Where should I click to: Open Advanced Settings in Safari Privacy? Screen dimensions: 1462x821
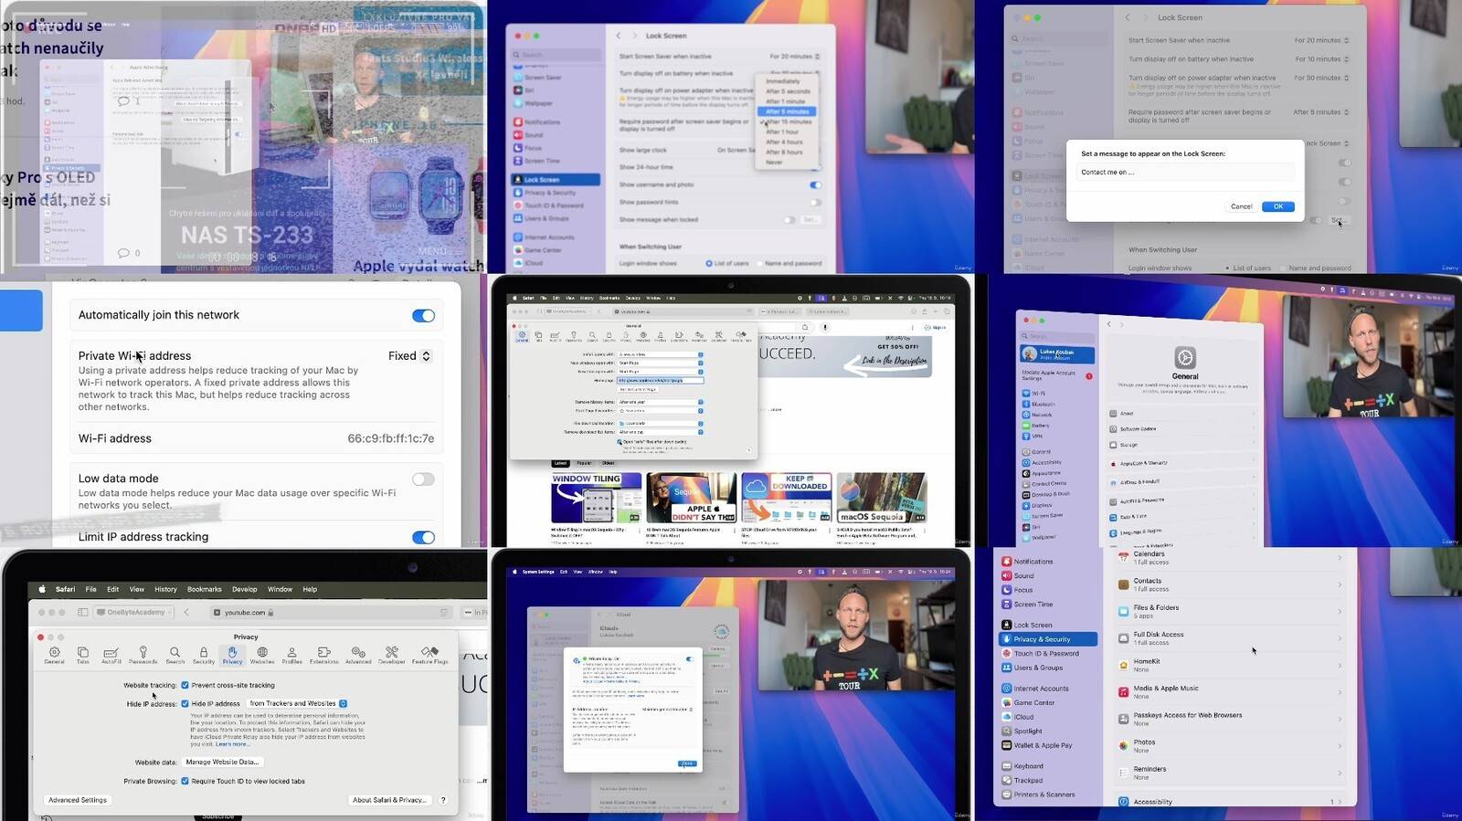point(78,800)
